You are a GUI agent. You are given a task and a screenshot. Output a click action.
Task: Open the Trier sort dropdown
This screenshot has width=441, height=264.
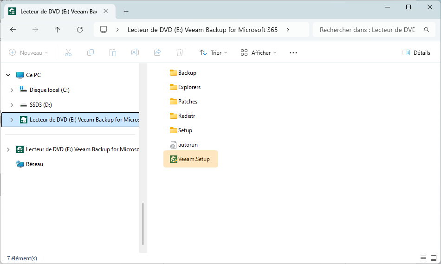click(x=213, y=52)
